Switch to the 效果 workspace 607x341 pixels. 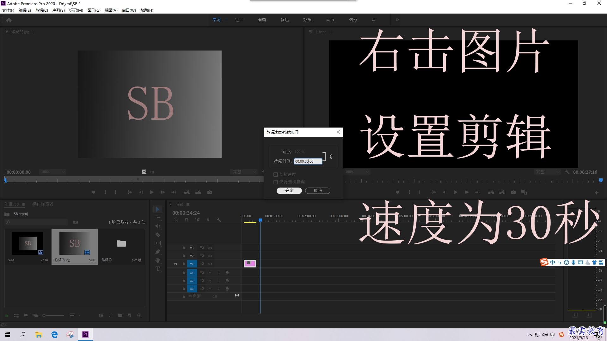[x=307, y=20]
